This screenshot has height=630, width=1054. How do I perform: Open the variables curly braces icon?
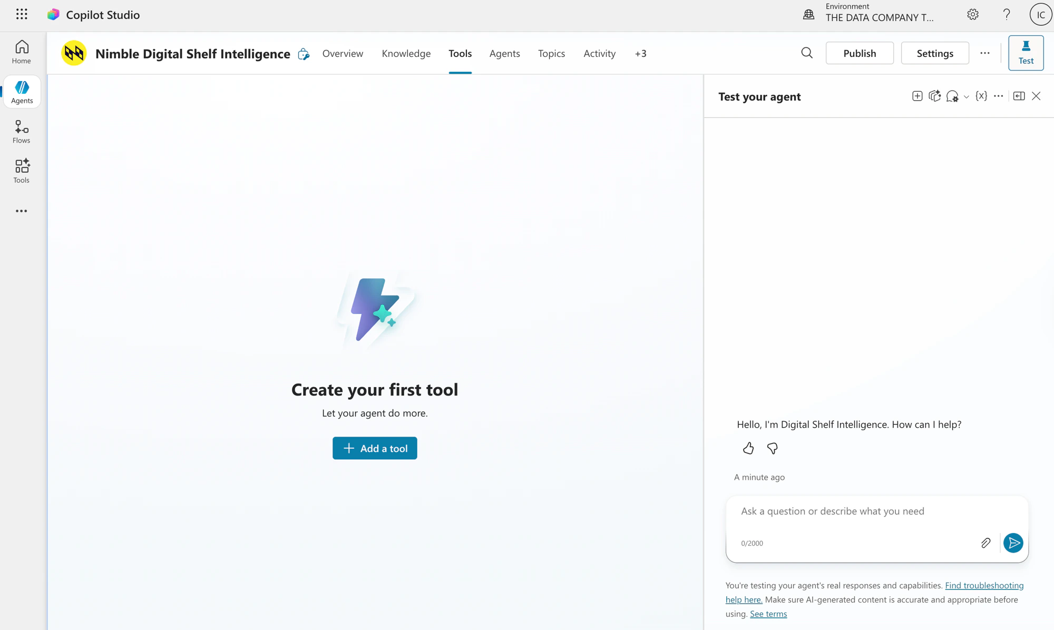981,96
